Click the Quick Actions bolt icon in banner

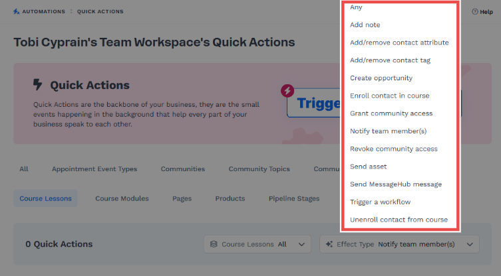tap(38, 85)
